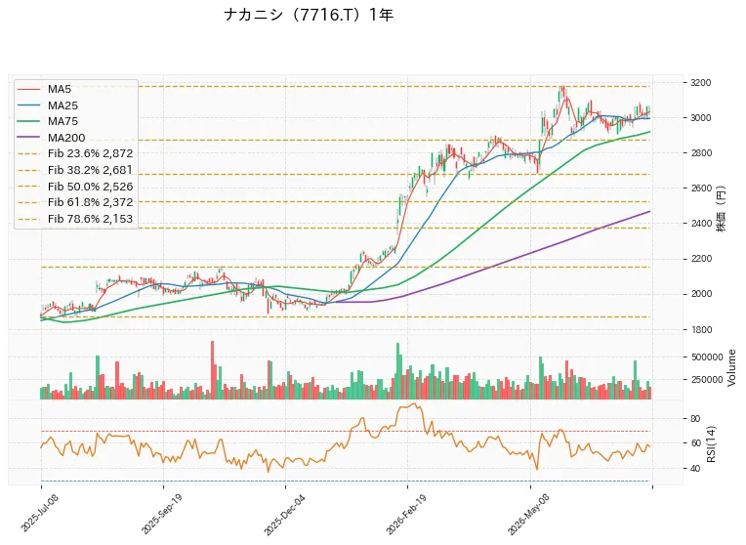Click the MA5 legend entry
Screen dimensions: 746x545
coord(44,89)
